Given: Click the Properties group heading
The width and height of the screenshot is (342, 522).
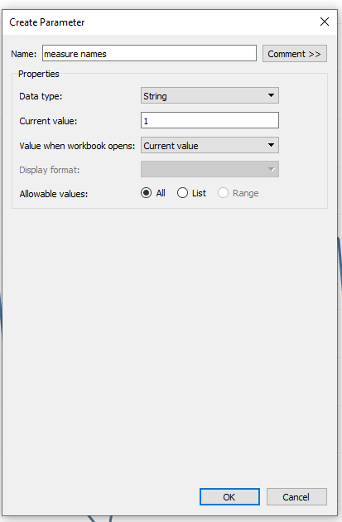Looking at the screenshot, I should [39, 74].
